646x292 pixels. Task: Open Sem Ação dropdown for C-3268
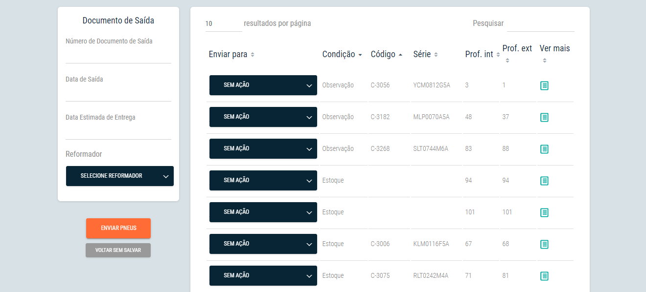263,148
